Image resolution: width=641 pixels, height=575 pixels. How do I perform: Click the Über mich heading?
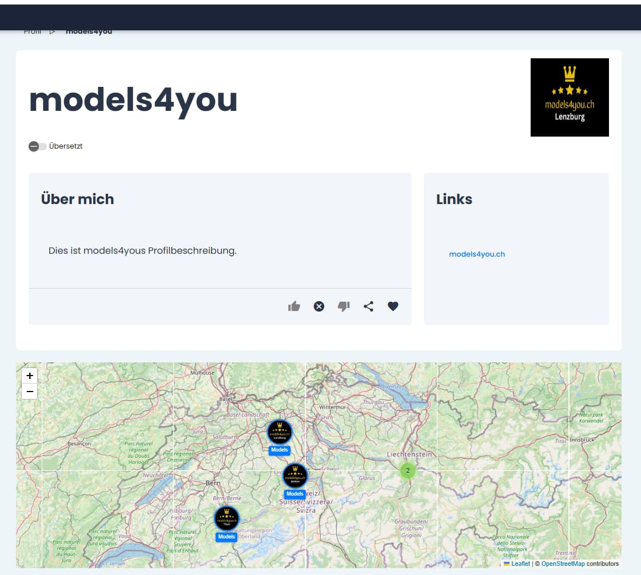(x=77, y=199)
